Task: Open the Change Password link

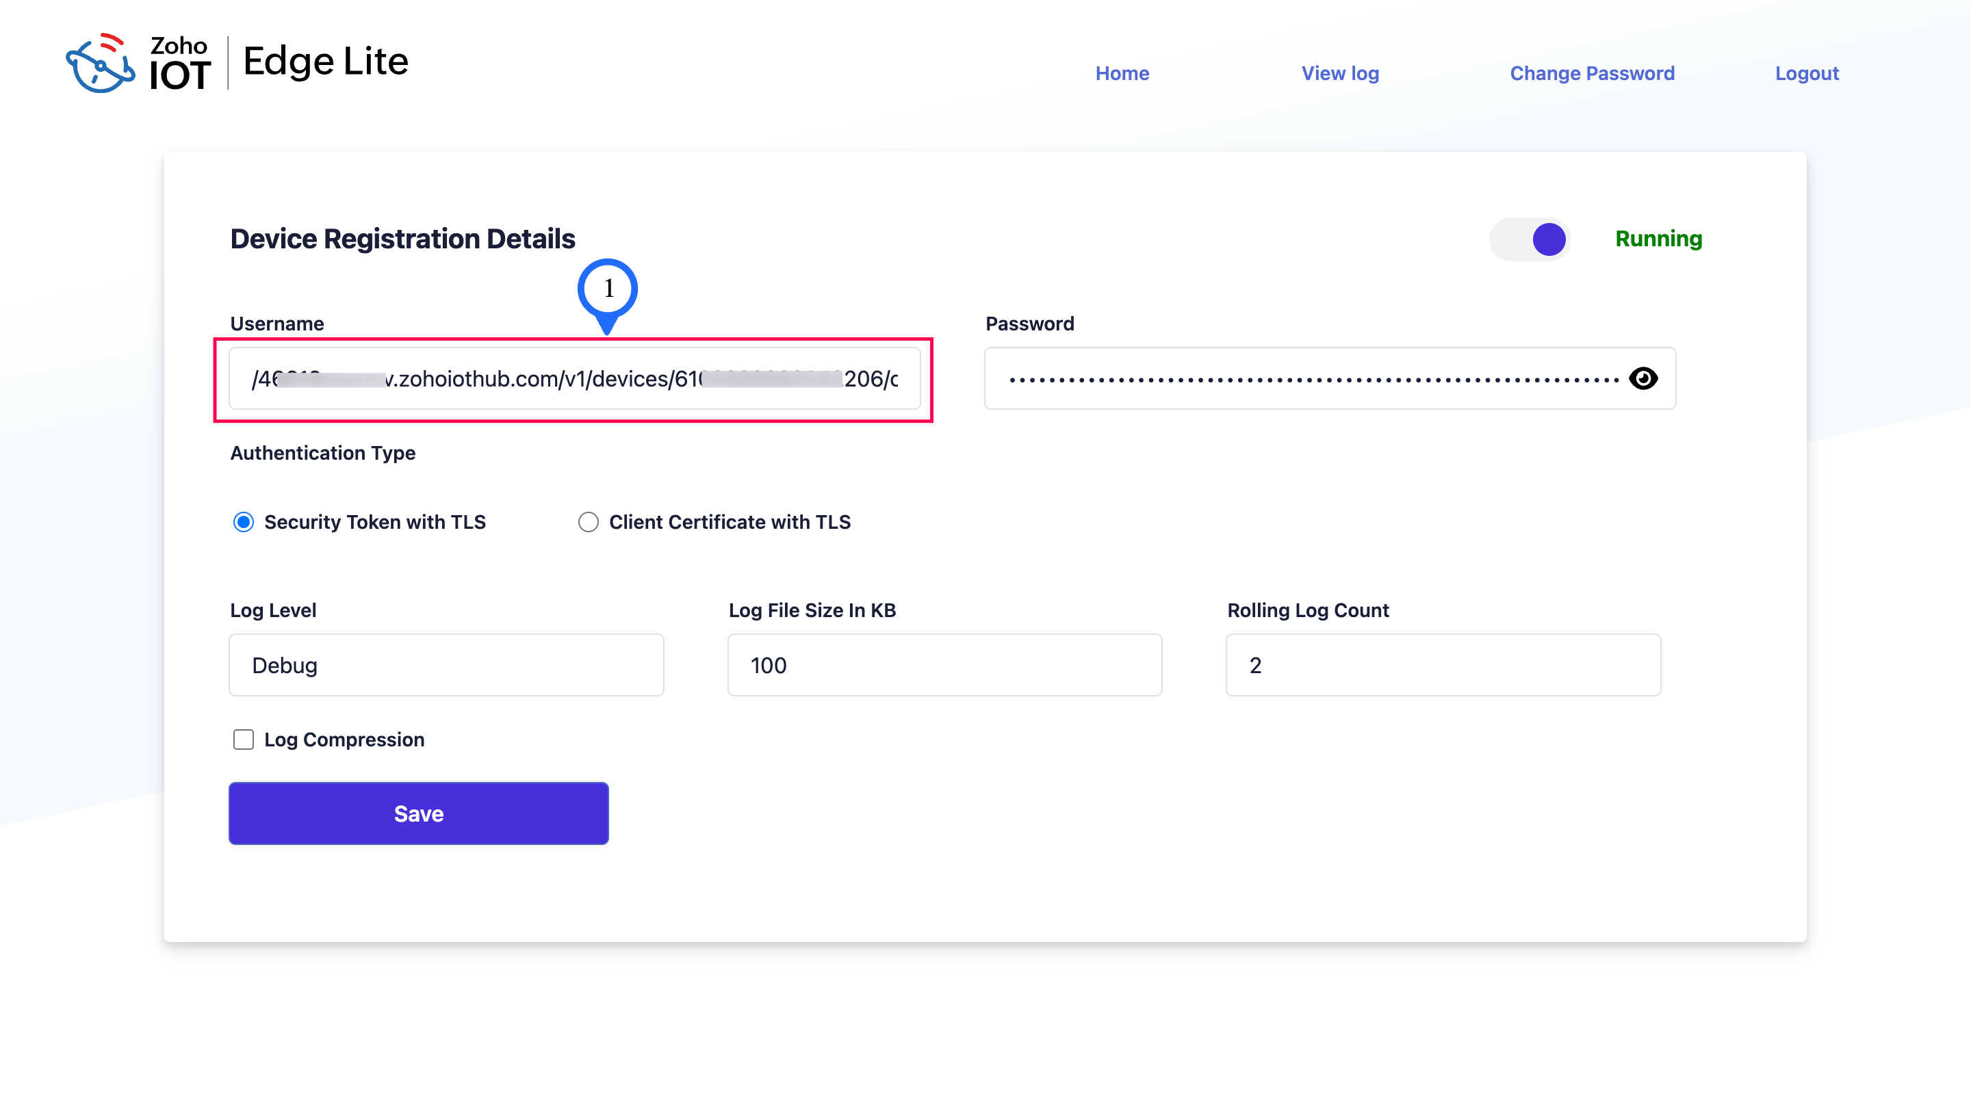Action: click(x=1591, y=73)
